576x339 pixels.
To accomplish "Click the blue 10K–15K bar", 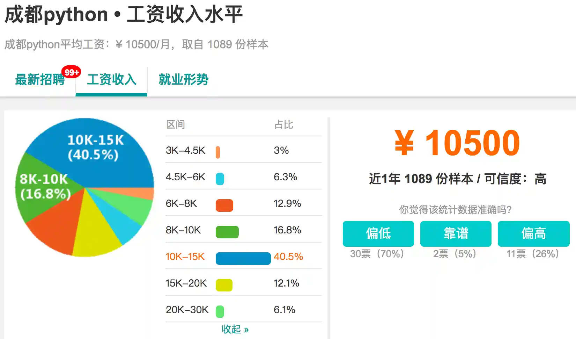I will click(243, 259).
